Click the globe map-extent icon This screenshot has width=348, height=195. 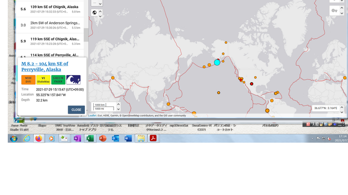[x=94, y=13]
